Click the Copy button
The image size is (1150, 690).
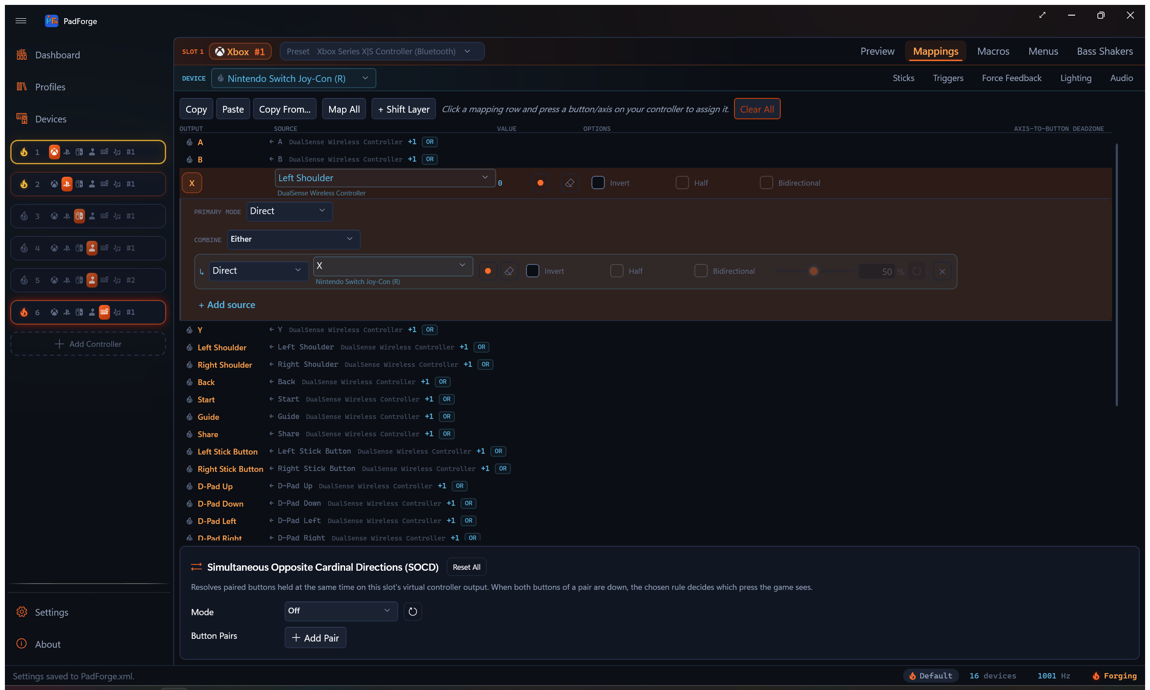[x=196, y=109]
